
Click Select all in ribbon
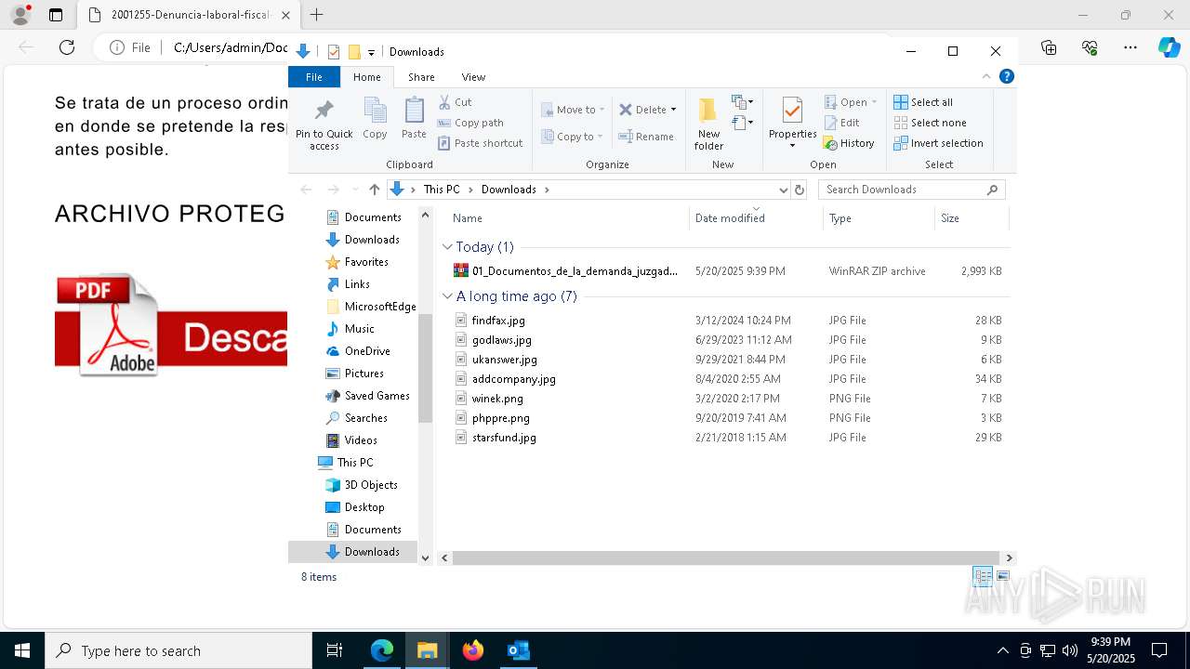tap(923, 102)
